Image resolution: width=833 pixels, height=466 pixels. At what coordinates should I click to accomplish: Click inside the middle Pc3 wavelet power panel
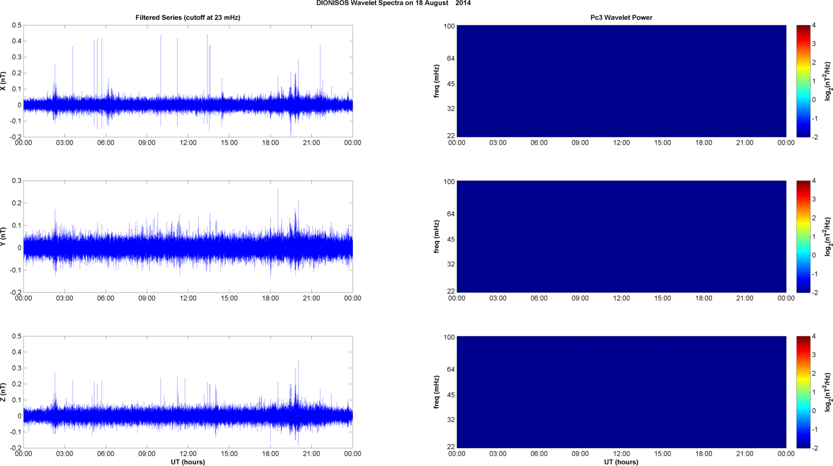click(x=621, y=236)
